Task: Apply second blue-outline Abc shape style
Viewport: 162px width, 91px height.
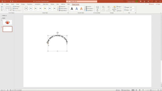Action: tap(31, 8)
